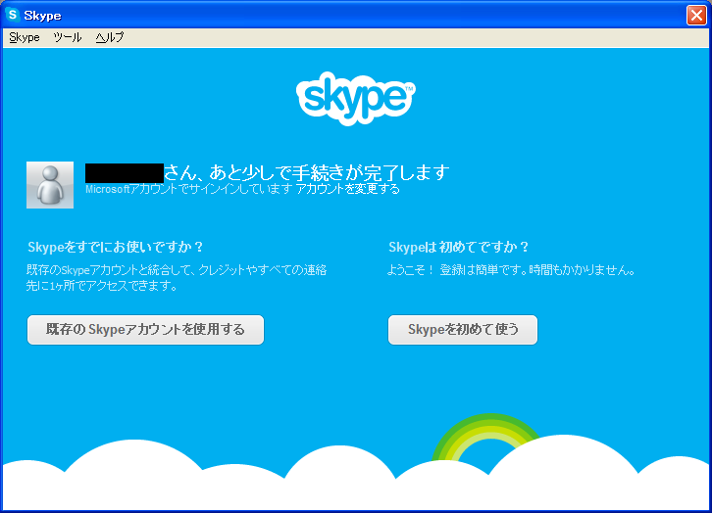712x513 pixels.
Task: Click the text ようこそ！登録は簡単です。
Action: click(x=457, y=270)
